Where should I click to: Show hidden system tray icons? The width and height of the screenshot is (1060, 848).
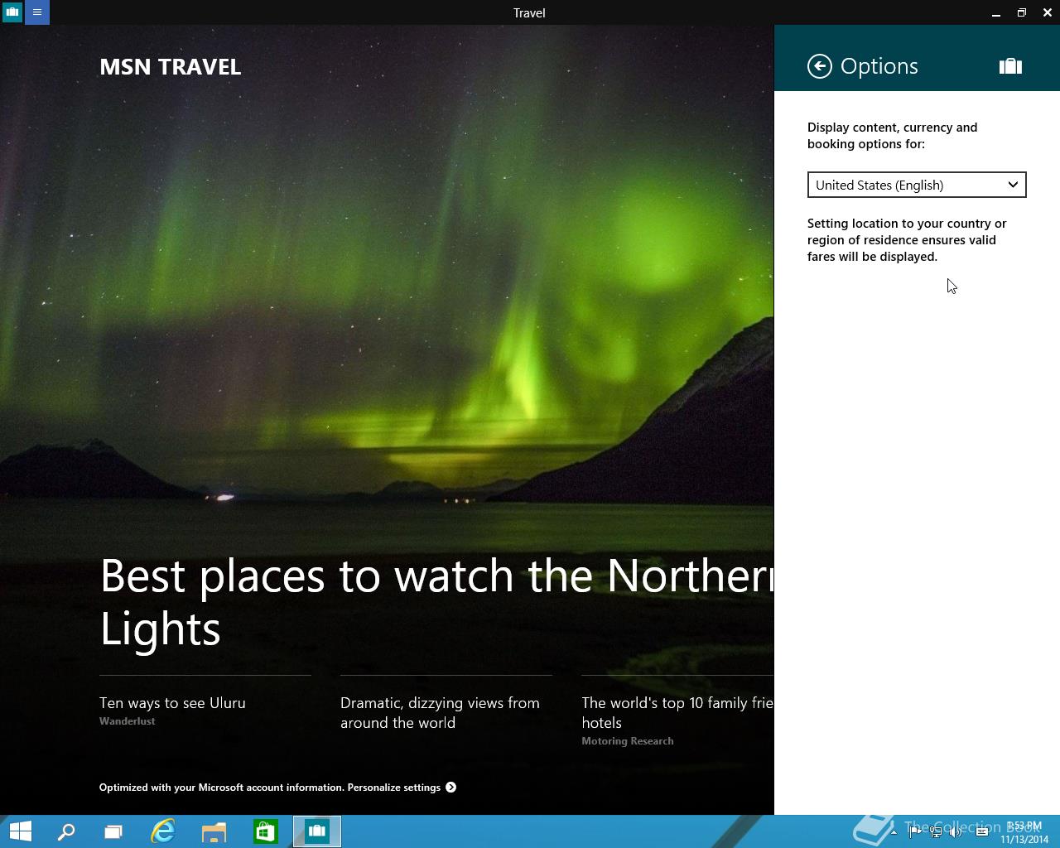[892, 831]
